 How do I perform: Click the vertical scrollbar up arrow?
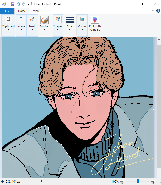[x=159, y=40]
